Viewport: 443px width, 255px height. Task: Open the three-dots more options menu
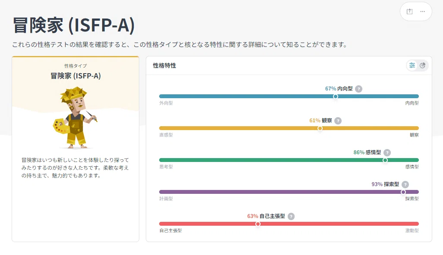422,12
